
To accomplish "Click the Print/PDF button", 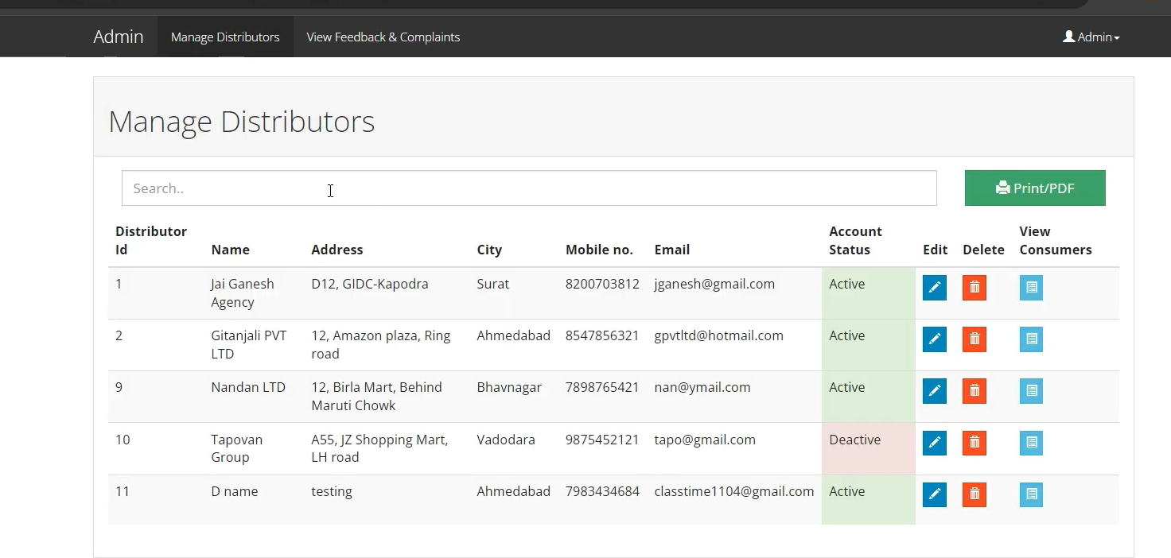I will tap(1035, 188).
